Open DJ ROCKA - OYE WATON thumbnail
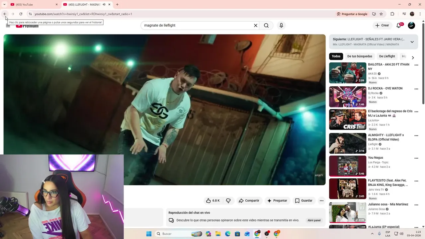 [348, 97]
